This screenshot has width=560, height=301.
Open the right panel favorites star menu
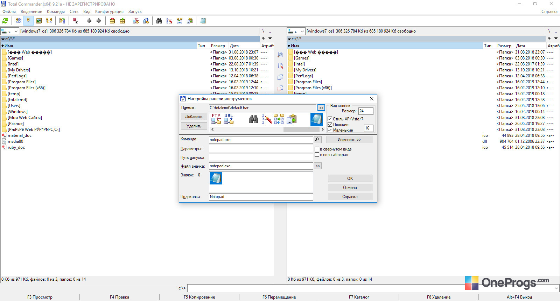pyautogui.click(x=549, y=38)
